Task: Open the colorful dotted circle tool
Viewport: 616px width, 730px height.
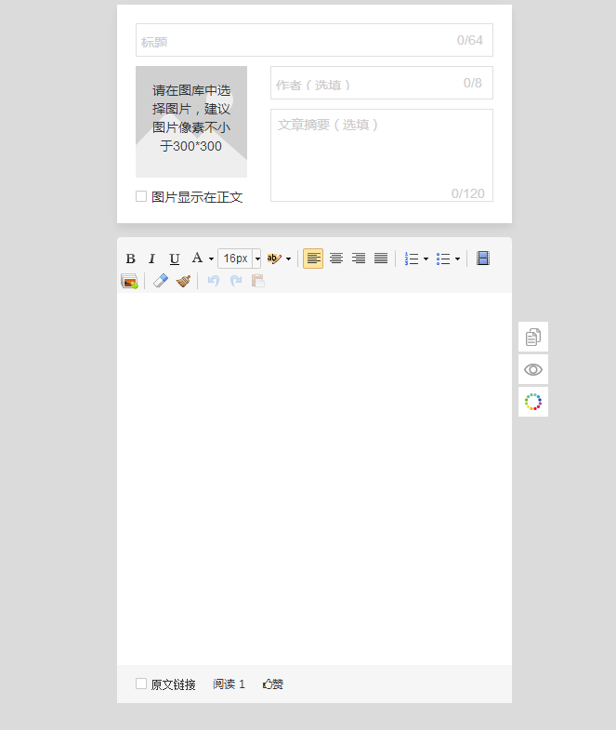Action: (x=533, y=402)
